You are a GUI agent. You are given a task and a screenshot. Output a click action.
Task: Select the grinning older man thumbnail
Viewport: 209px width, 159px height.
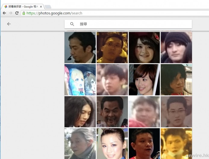pyautogui.click(x=112, y=112)
